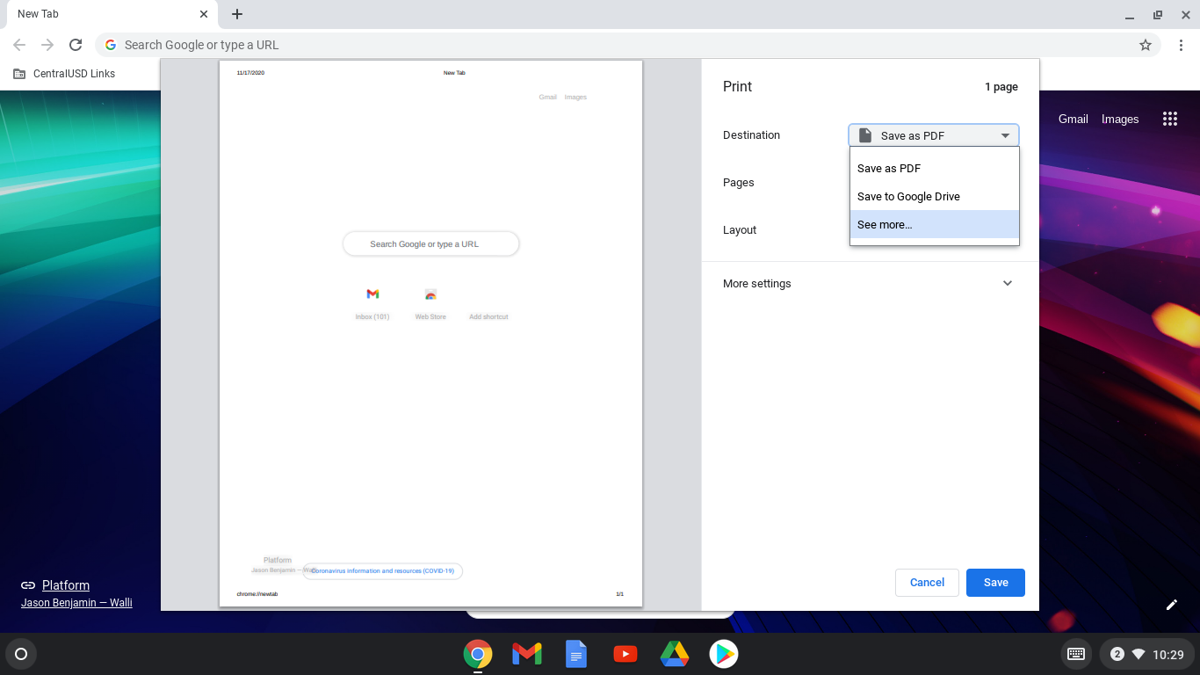Open CentralUSD Links bookmark folder
This screenshot has width=1200, height=675.
coord(64,74)
